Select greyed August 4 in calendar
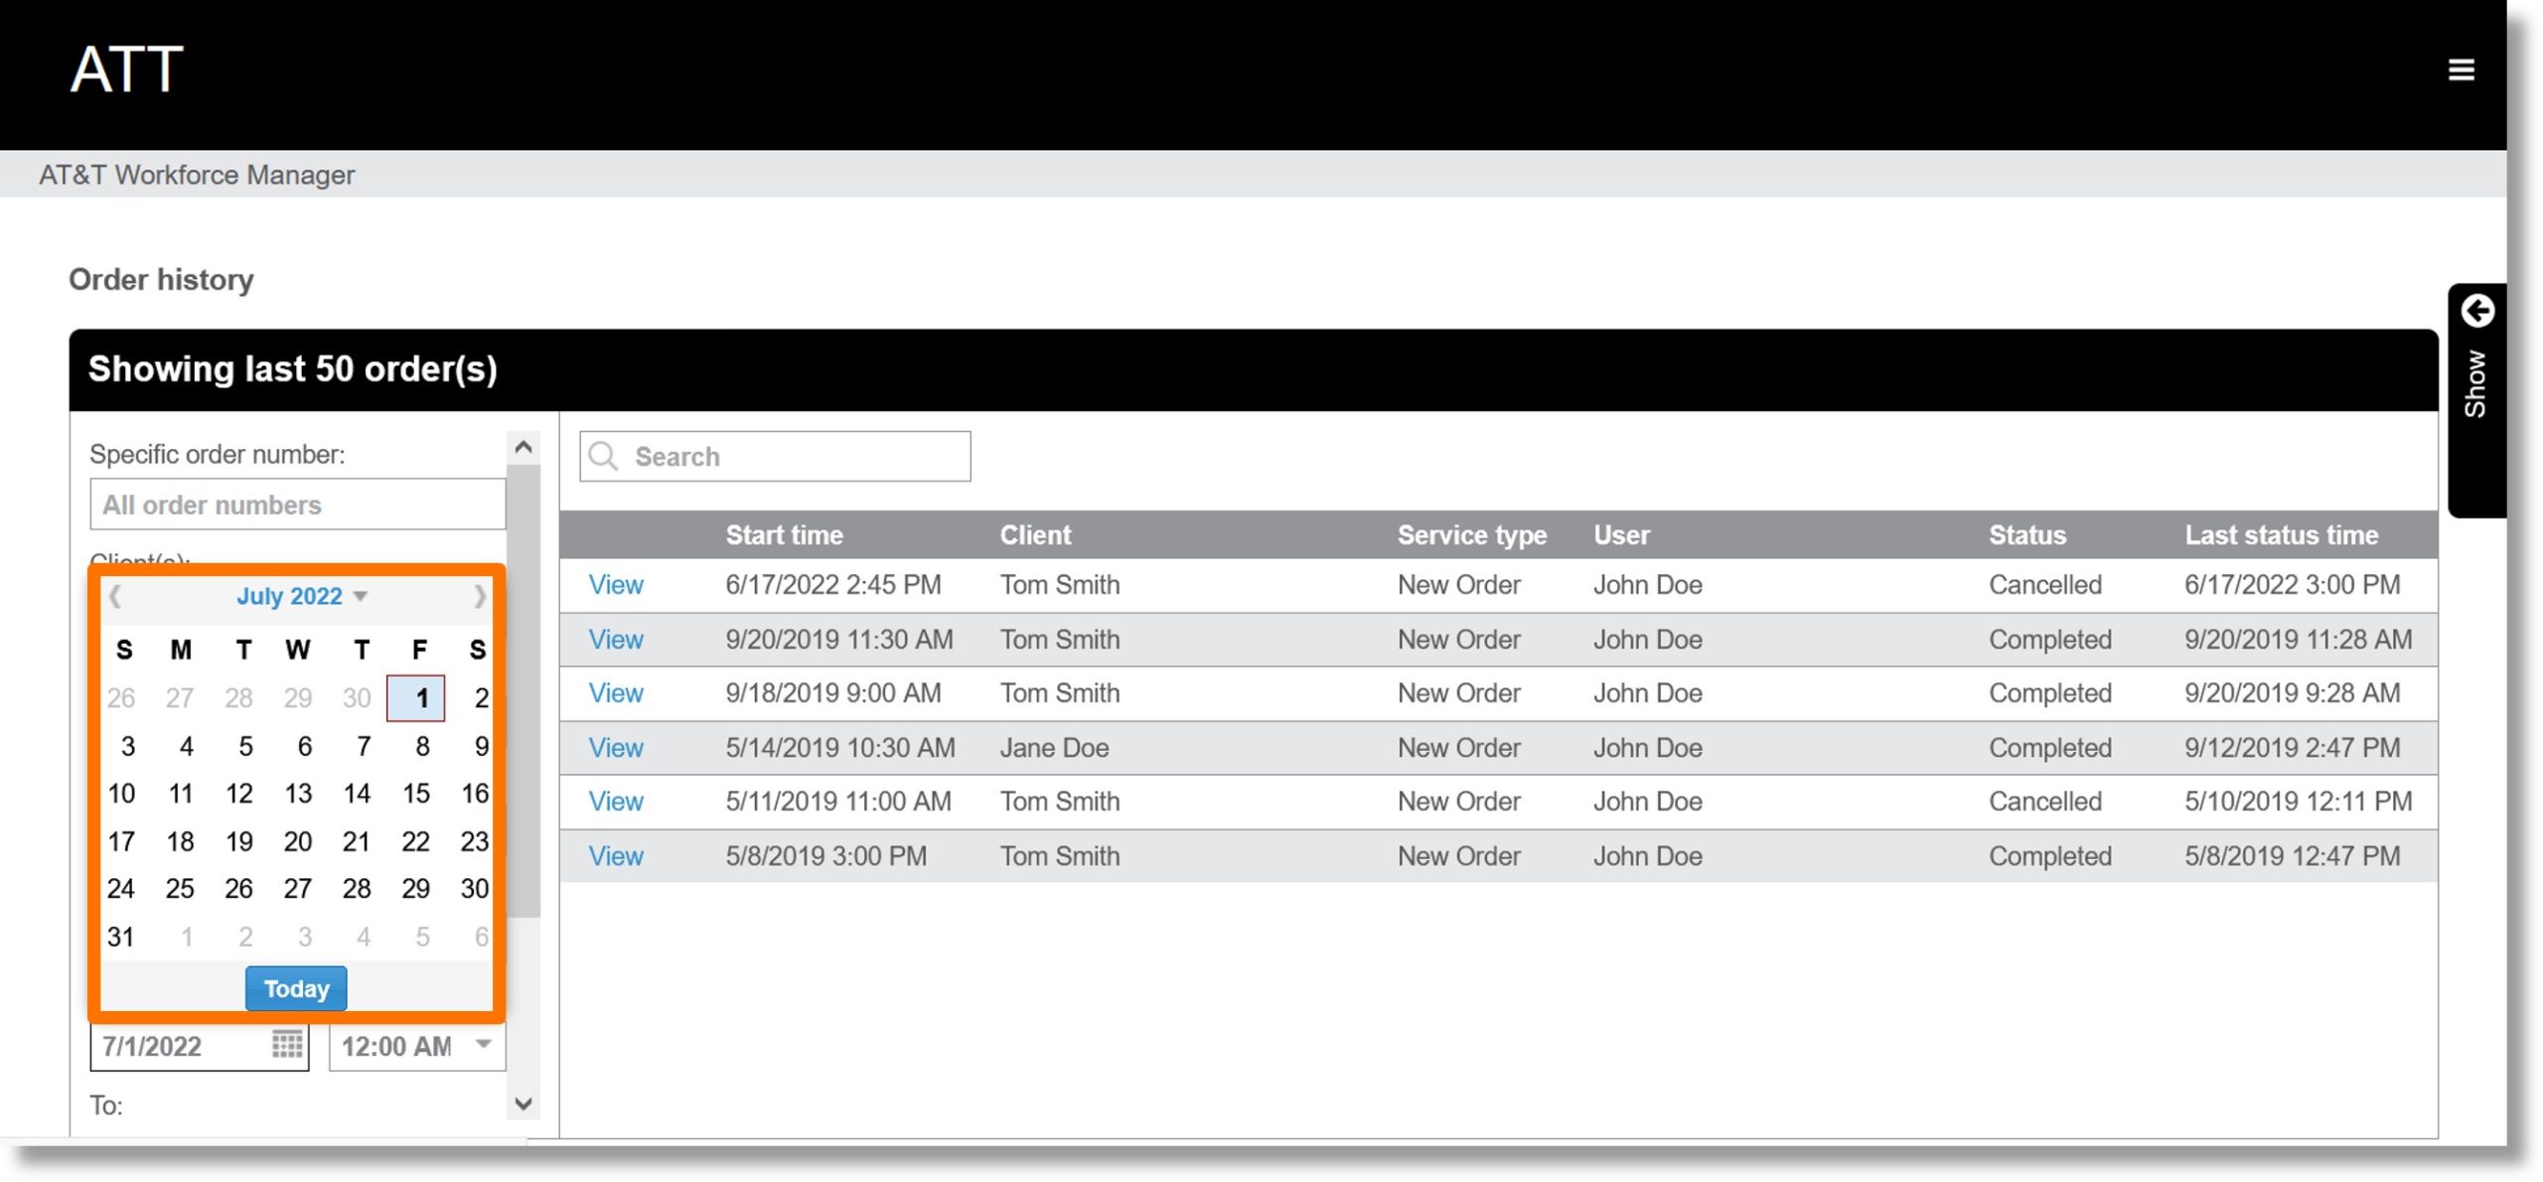This screenshot has height=1182, width=2543. point(364,937)
